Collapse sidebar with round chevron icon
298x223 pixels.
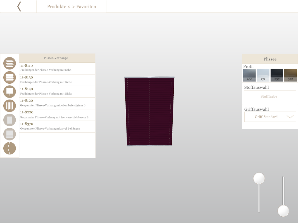(9, 148)
